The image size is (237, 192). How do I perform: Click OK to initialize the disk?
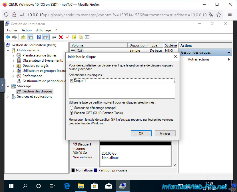pos(141,134)
